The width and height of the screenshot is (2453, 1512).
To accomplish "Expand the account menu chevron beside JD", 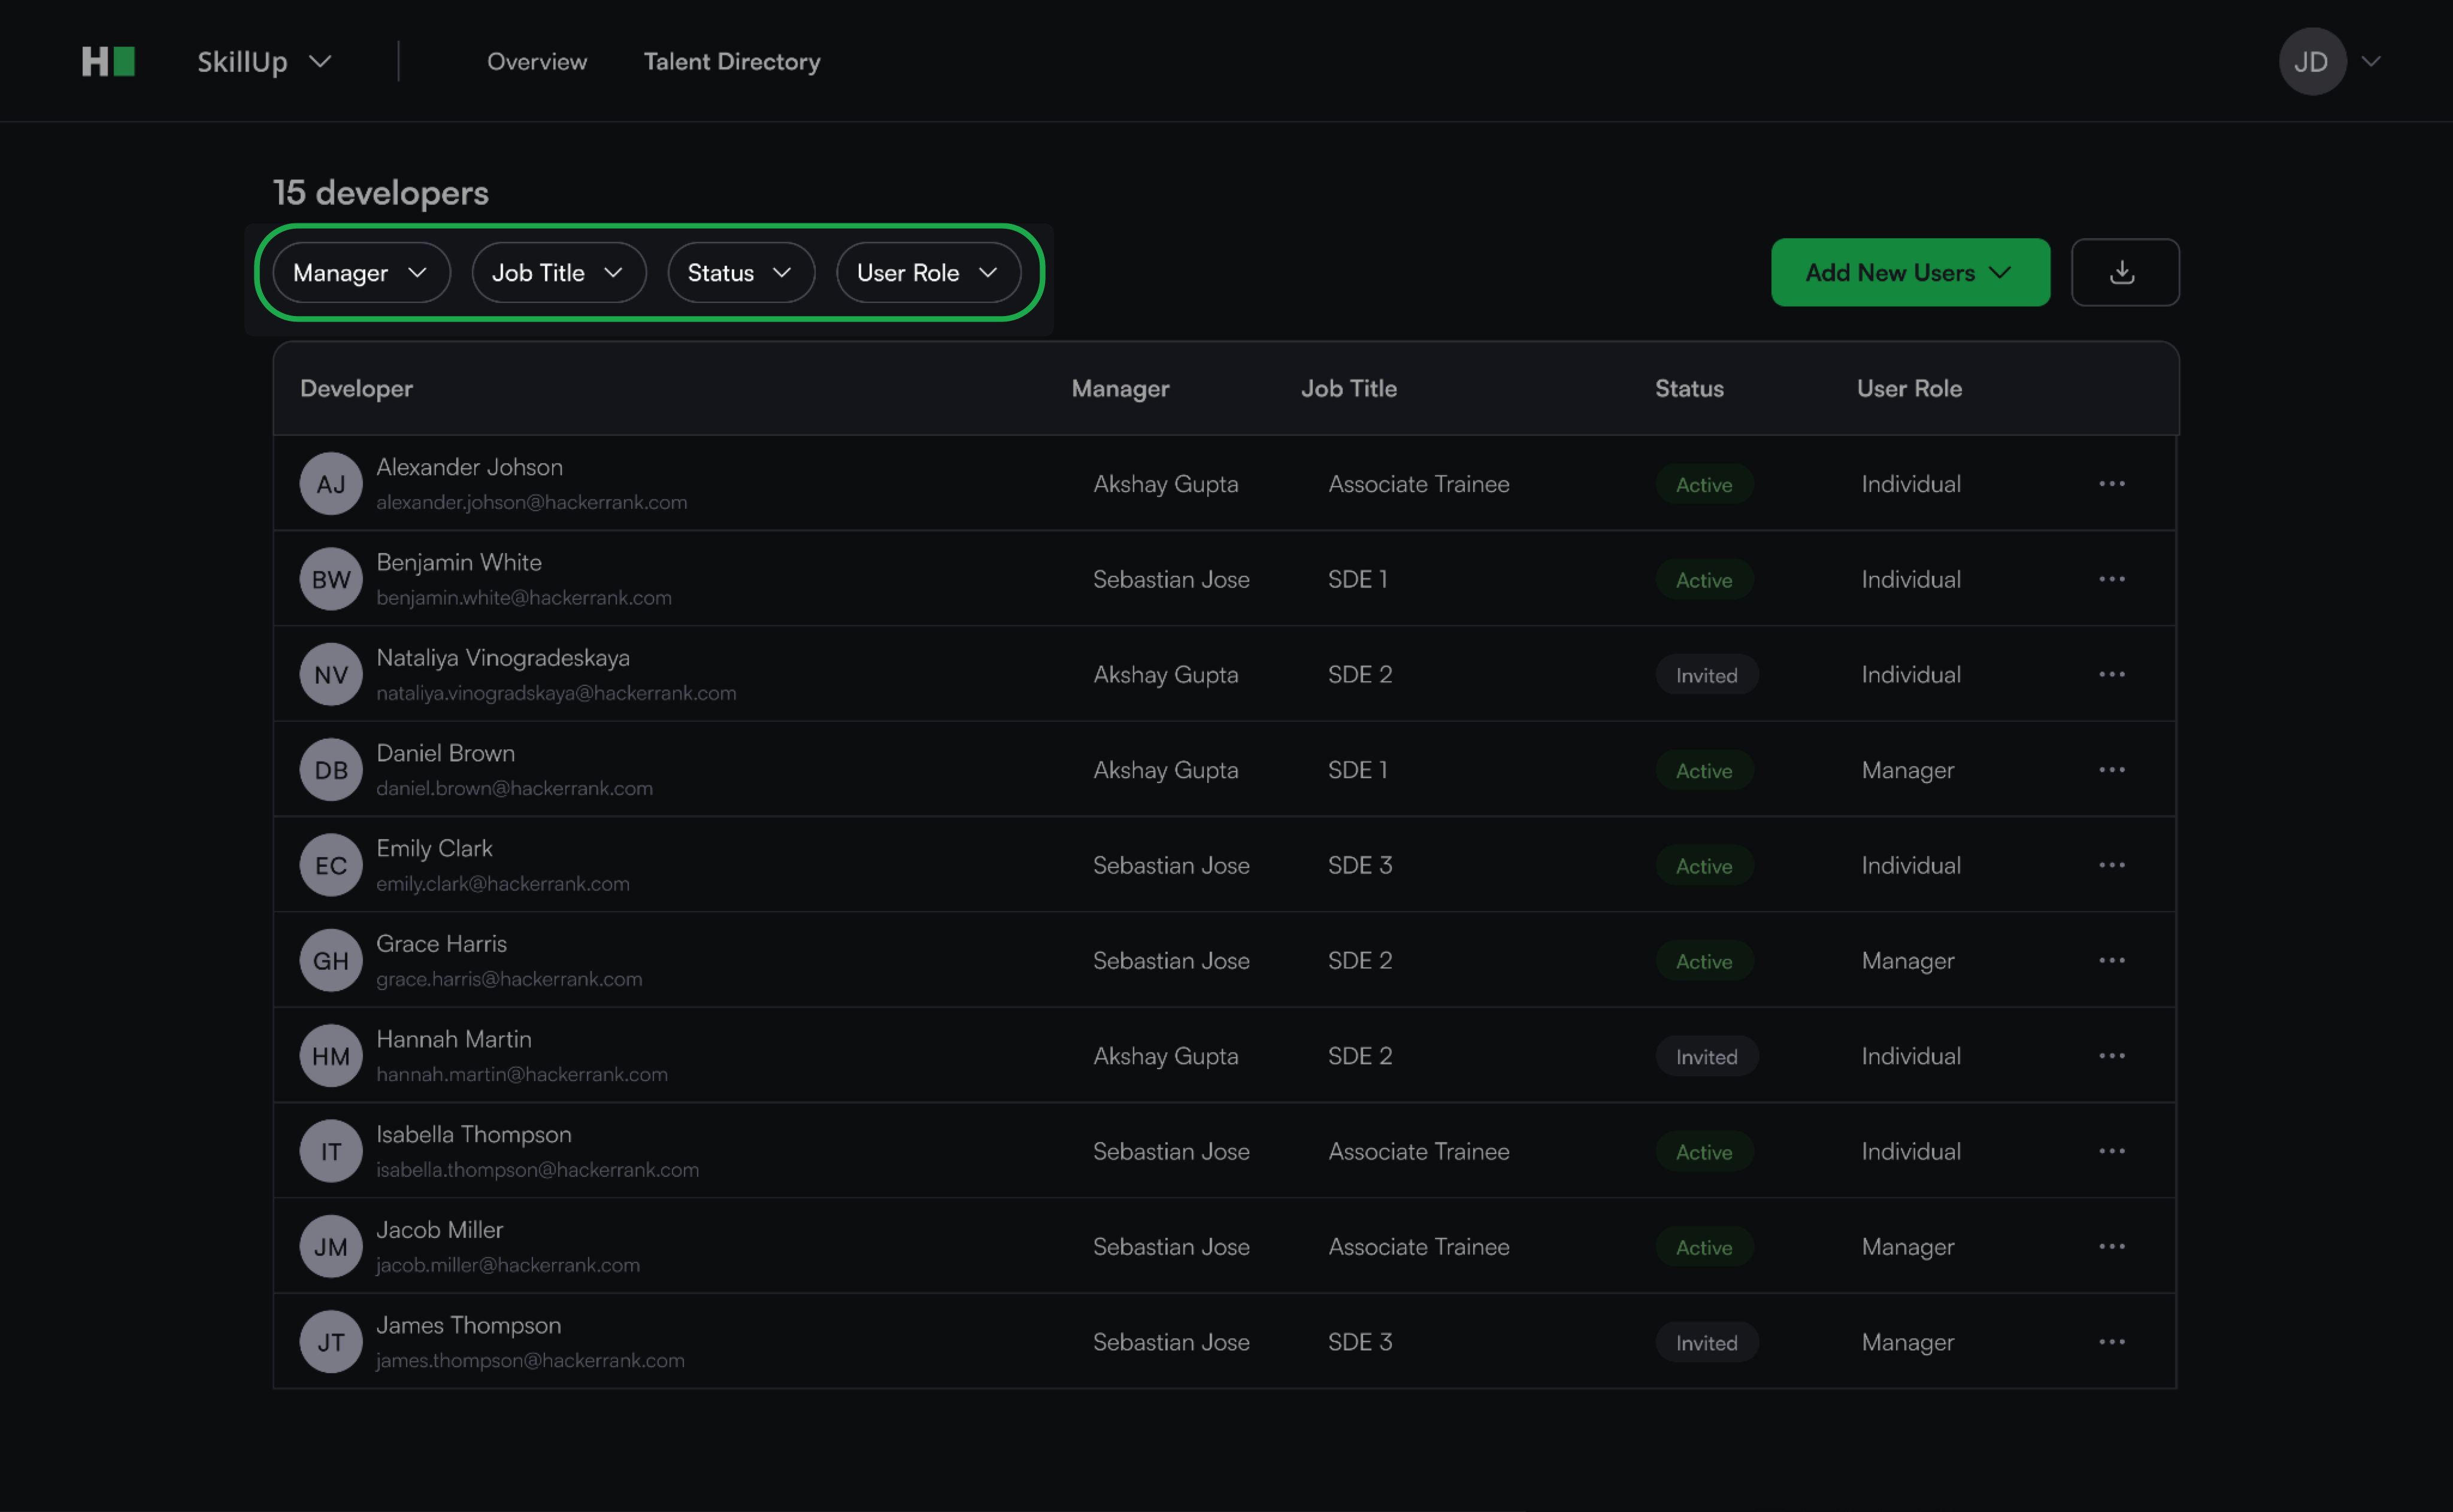I will (x=2371, y=62).
